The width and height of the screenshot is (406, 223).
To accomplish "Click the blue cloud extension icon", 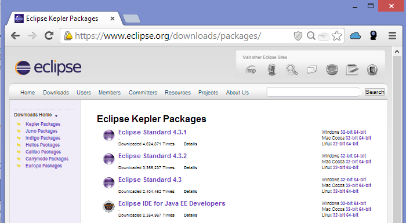I will [355, 36].
